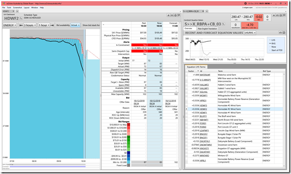
Task: Jump chart back with left-end arrow icon
Action: 21,25
